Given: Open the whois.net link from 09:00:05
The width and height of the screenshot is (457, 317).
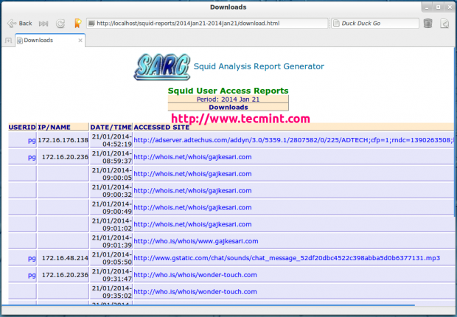Looking at the screenshot, I should pos(192,174).
